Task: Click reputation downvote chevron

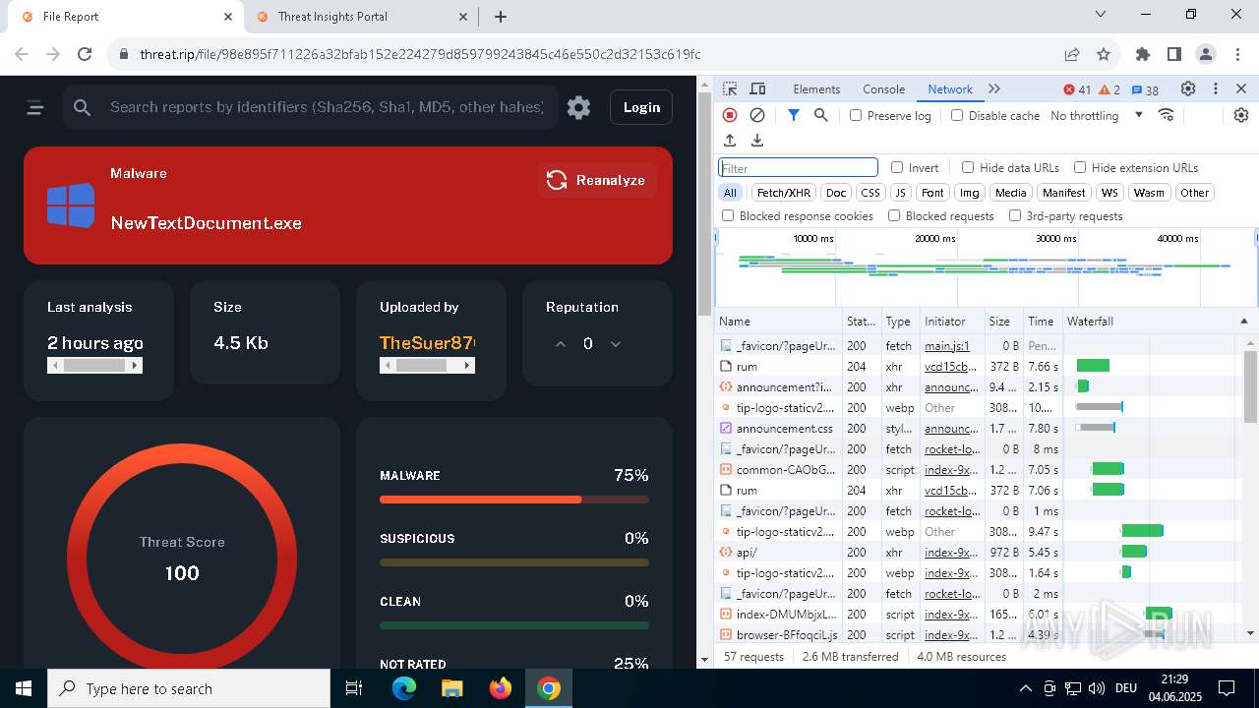Action: tap(616, 343)
